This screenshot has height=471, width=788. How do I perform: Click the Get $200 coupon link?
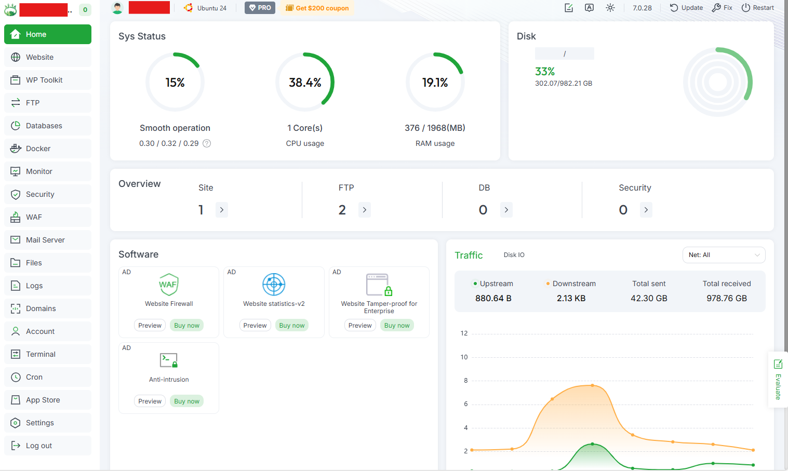pyautogui.click(x=317, y=8)
